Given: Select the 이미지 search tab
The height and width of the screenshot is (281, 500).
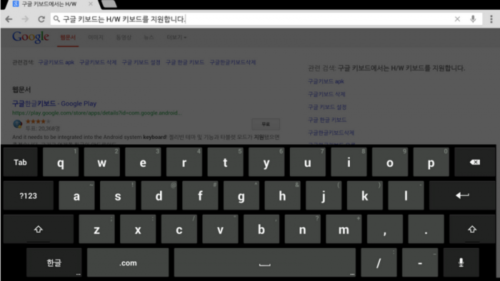Looking at the screenshot, I should pos(95,37).
